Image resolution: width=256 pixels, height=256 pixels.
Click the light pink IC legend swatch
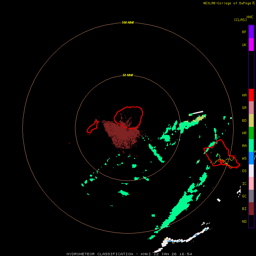coord(251,183)
